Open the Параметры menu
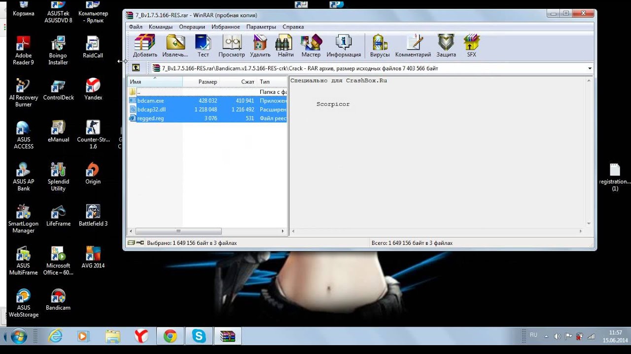The height and width of the screenshot is (354, 631). 261,27
